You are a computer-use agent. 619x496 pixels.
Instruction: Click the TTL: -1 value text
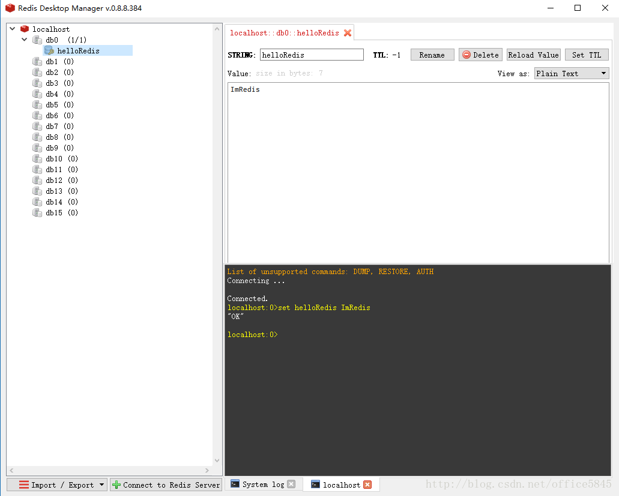[x=387, y=55]
